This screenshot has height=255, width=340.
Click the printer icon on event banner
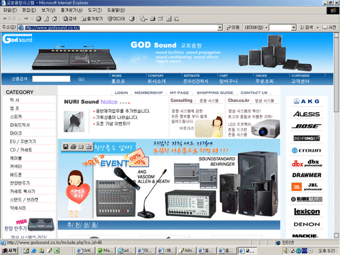pos(73,147)
